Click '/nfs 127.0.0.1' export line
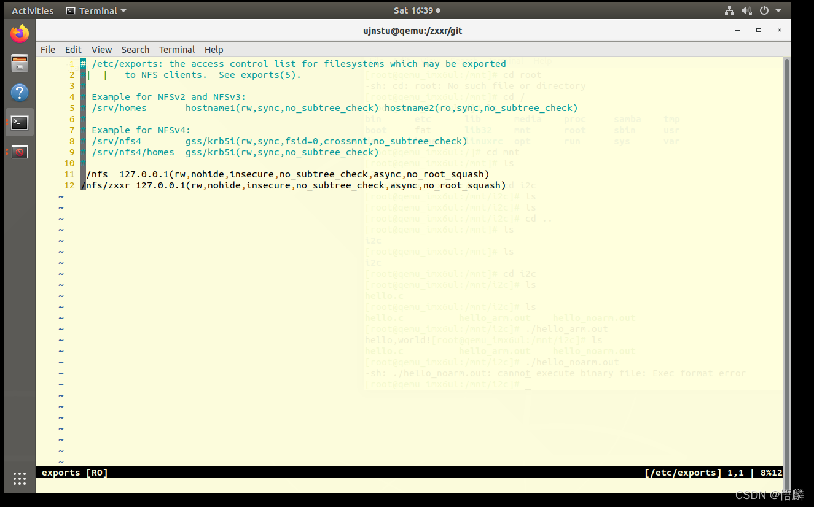Image resolution: width=814 pixels, height=507 pixels. (288, 174)
